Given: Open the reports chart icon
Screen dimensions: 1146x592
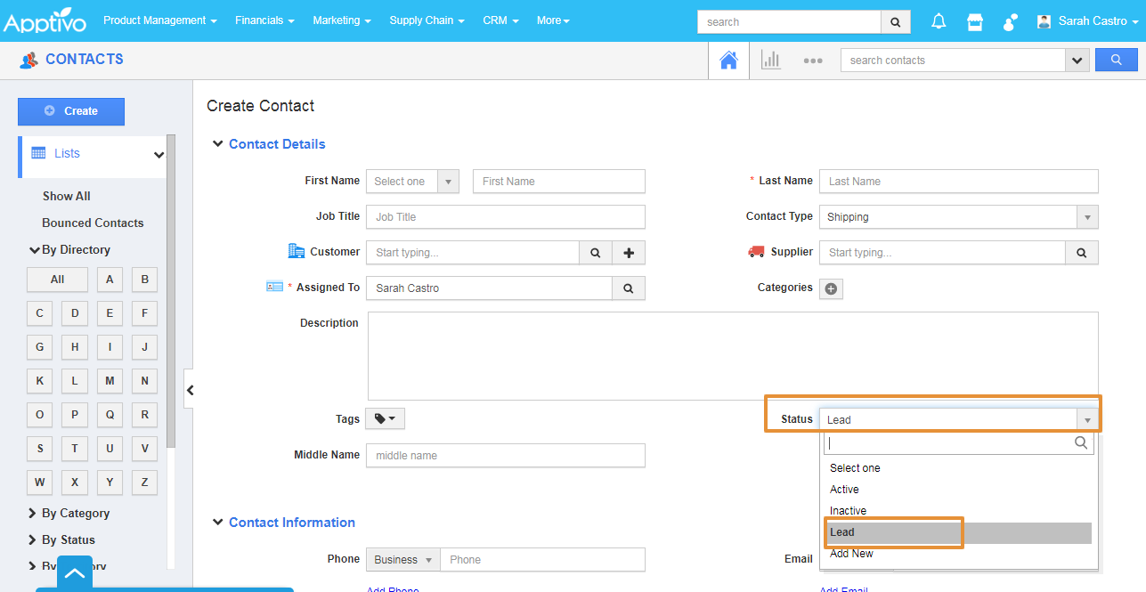Looking at the screenshot, I should (770, 61).
